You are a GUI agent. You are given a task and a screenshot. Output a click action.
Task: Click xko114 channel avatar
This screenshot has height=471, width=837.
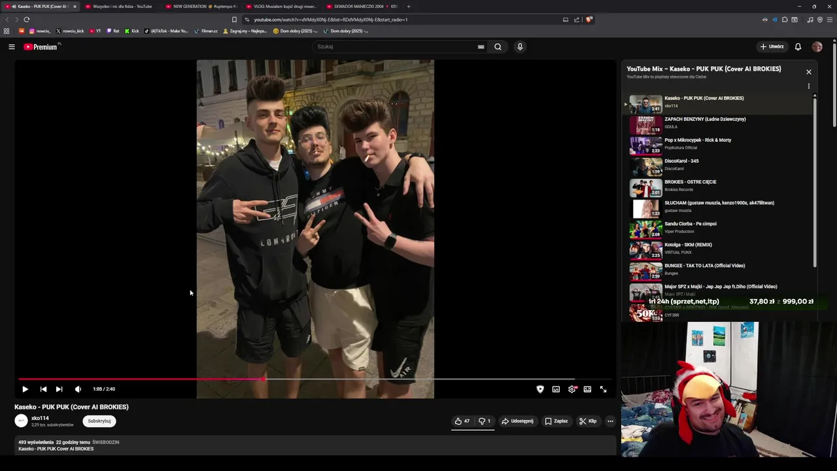pyautogui.click(x=21, y=421)
